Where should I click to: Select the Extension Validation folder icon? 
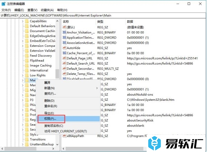27,51
